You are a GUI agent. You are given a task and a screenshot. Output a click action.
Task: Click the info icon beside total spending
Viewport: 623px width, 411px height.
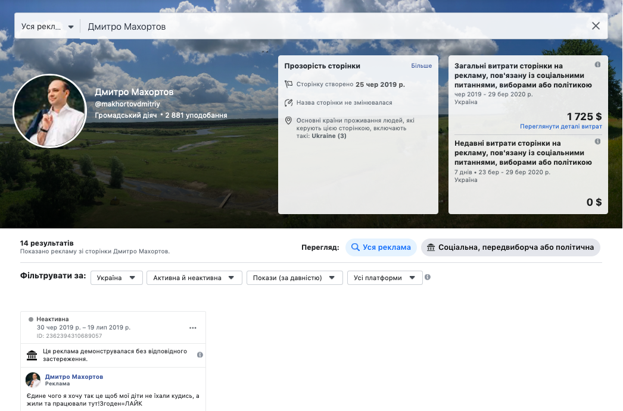[x=597, y=65]
